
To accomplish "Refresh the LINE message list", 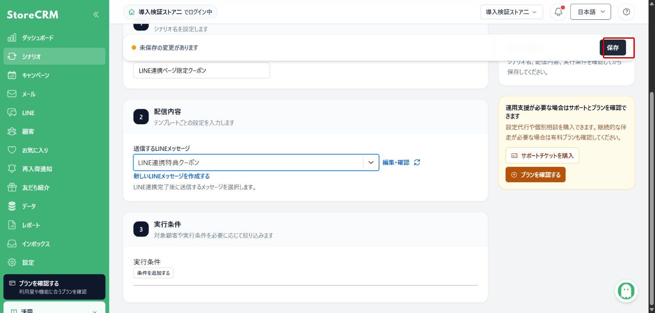I will [x=417, y=163].
